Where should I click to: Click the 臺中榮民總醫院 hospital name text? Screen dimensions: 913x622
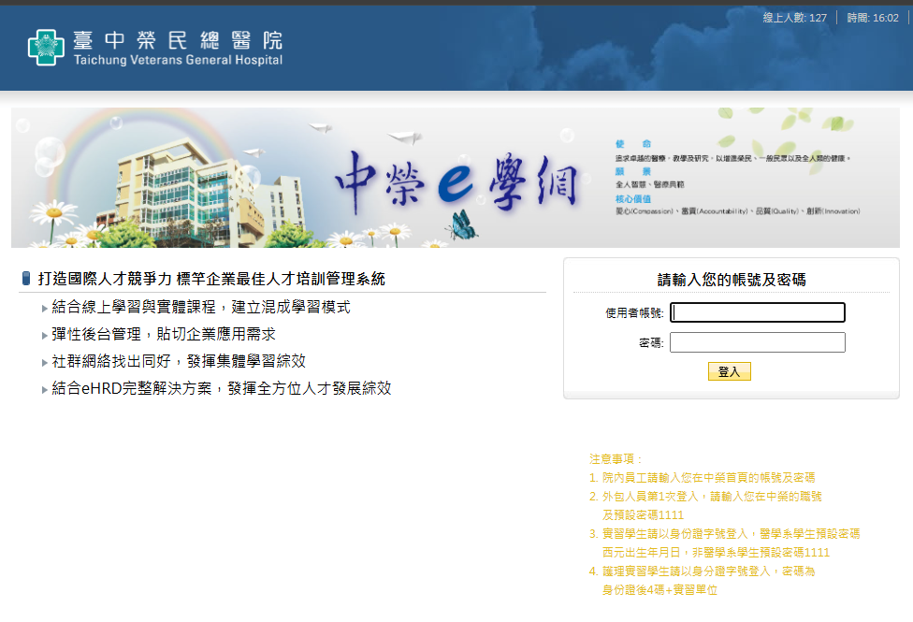177,40
